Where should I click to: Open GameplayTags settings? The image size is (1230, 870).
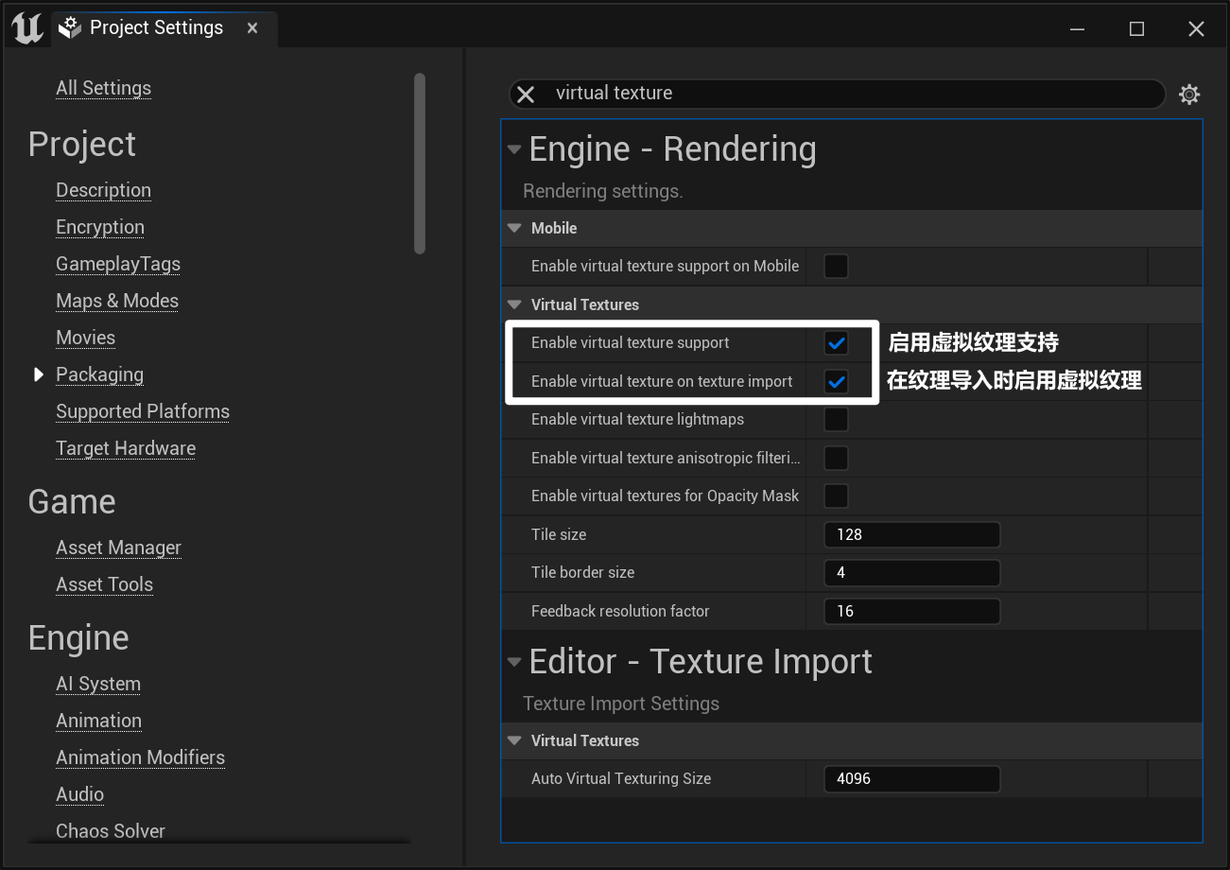click(118, 264)
